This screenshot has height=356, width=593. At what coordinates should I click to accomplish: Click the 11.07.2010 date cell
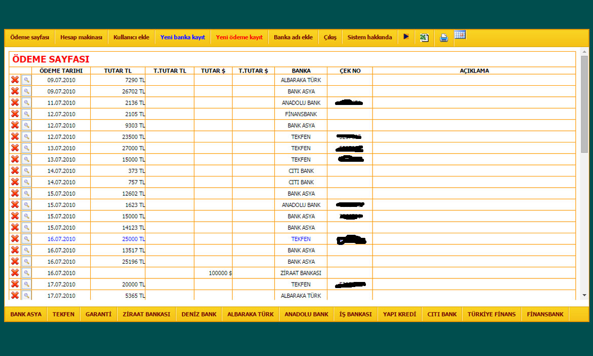tap(61, 102)
